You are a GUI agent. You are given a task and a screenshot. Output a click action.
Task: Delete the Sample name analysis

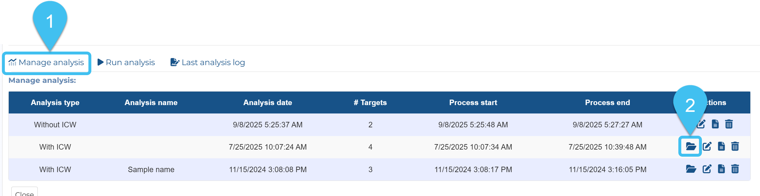(735, 169)
